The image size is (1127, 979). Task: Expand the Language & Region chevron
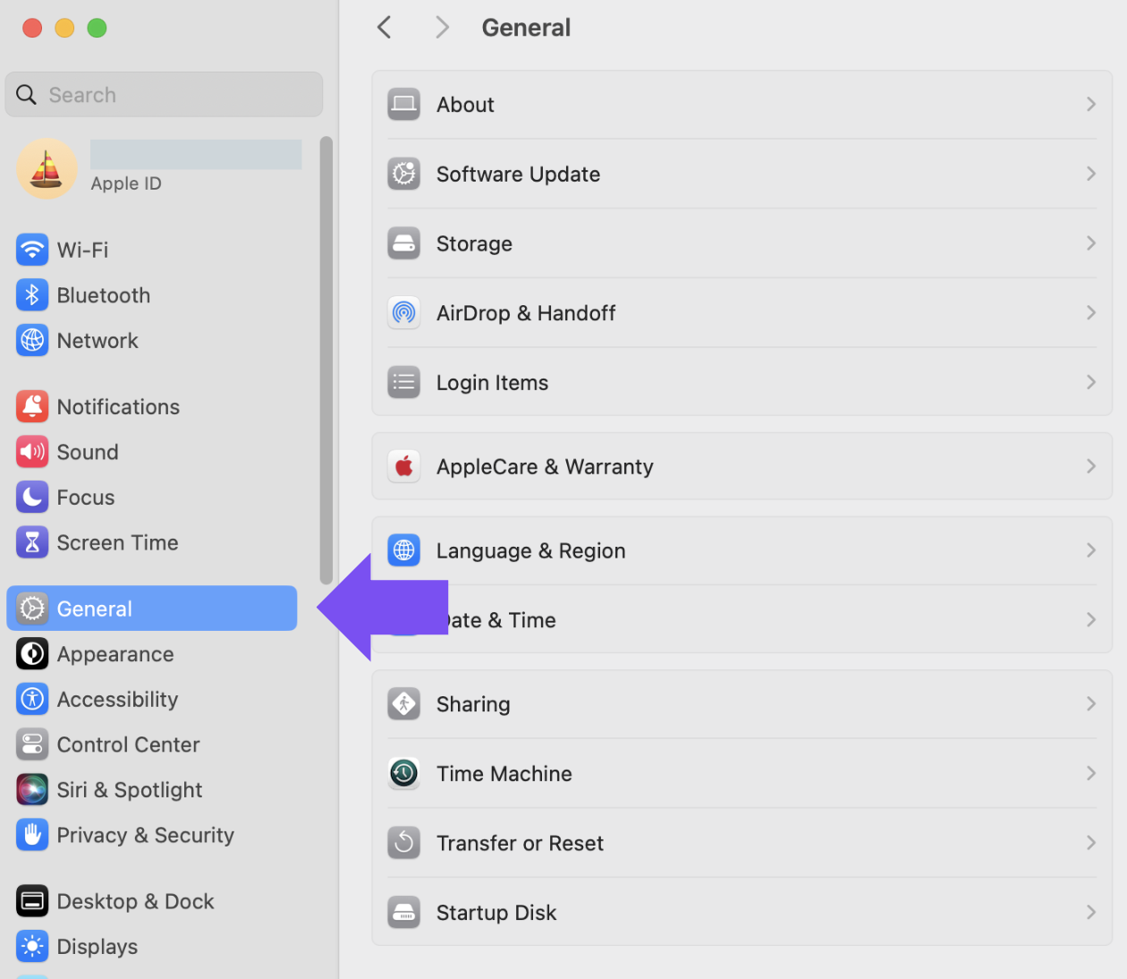click(x=1091, y=550)
